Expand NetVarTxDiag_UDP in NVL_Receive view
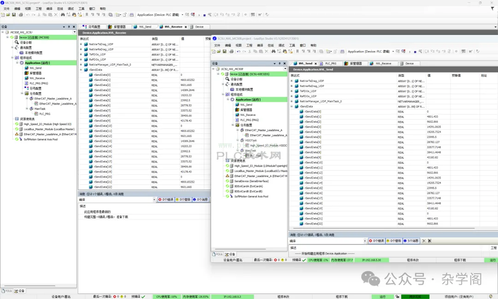 point(81,44)
